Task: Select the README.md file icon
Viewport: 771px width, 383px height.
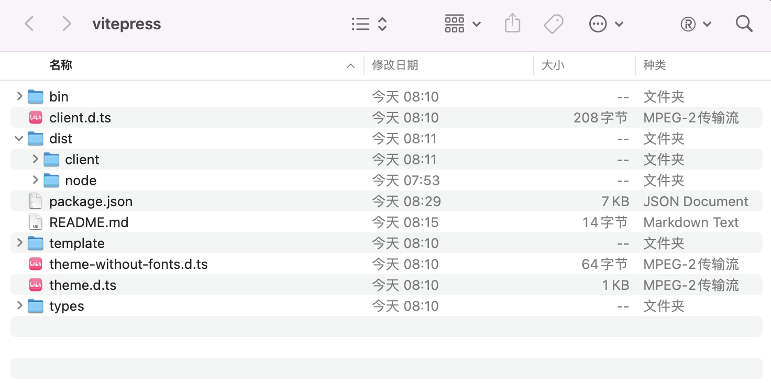Action: [35, 222]
